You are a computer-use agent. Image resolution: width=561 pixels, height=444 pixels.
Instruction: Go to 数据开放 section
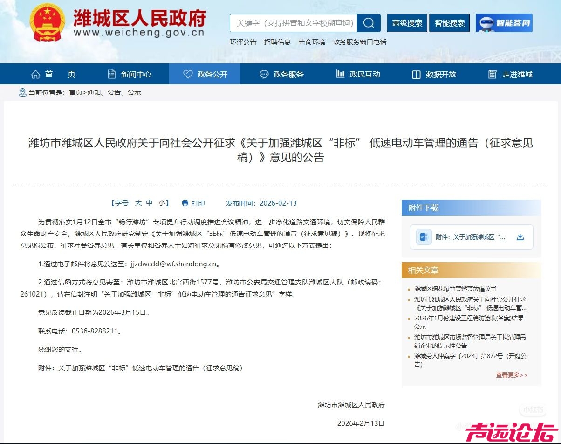[434, 74]
